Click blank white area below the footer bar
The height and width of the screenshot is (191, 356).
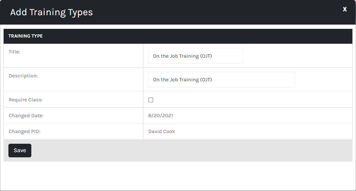pos(178,176)
